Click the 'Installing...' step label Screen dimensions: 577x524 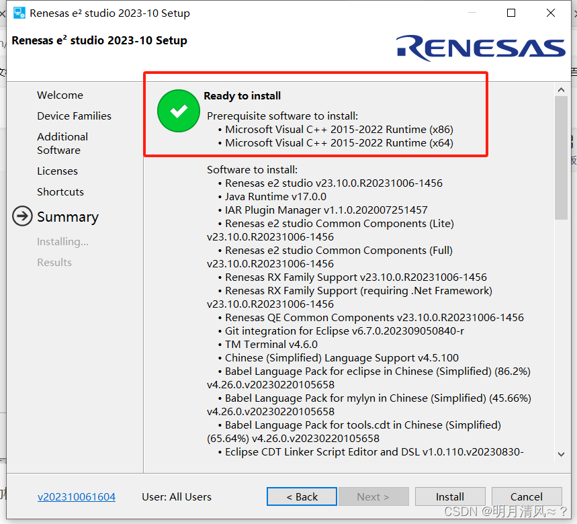pyautogui.click(x=62, y=242)
